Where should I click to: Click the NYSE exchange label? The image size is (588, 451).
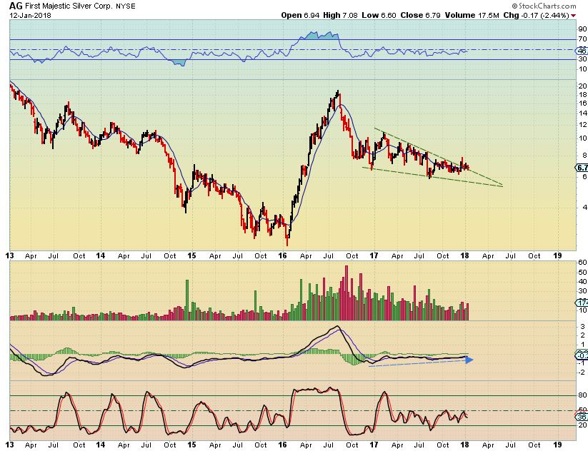tap(126, 6)
